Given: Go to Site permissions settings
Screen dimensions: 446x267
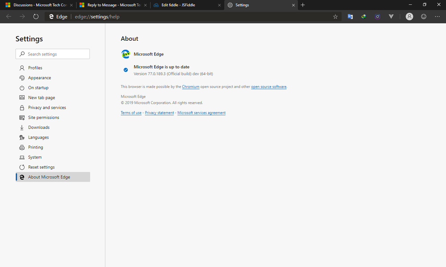Looking at the screenshot, I should [x=53, y=118].
